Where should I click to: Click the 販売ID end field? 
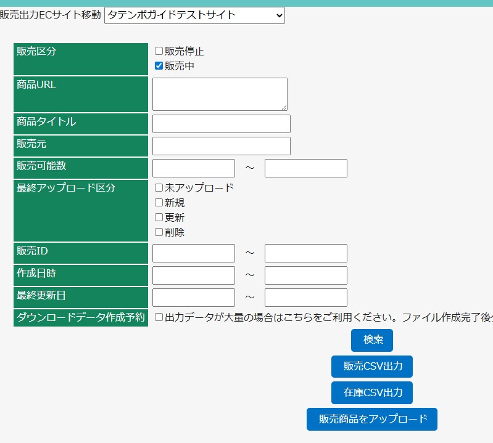click(x=305, y=253)
